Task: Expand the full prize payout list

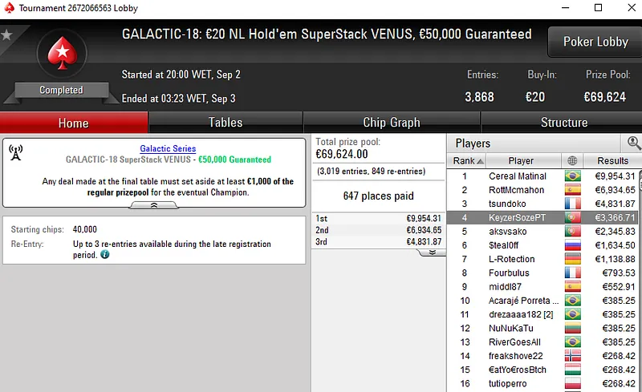Action: (432, 252)
